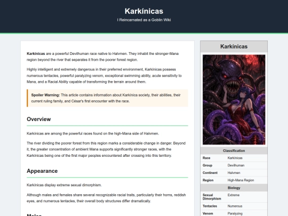
Task: Click the paragraph starting 'Although males and females share'
Action: (x=106, y=198)
